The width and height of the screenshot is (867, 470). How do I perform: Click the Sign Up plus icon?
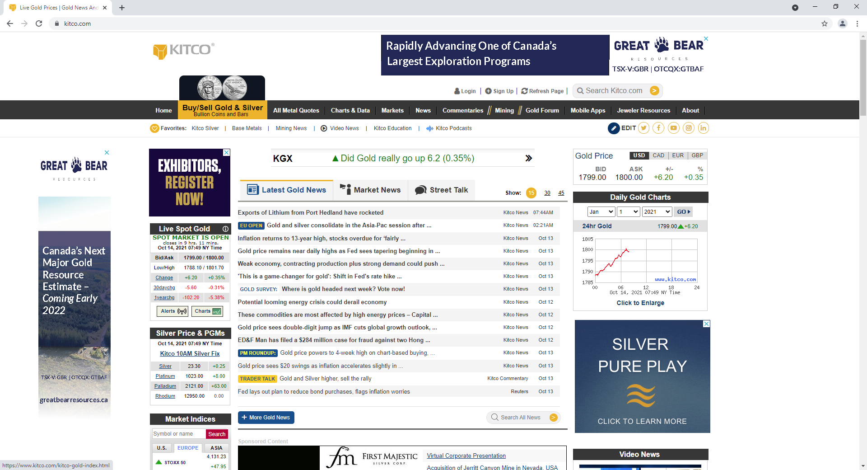tap(488, 91)
